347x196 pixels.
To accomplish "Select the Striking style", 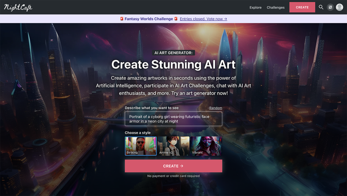I will [x=141, y=146].
